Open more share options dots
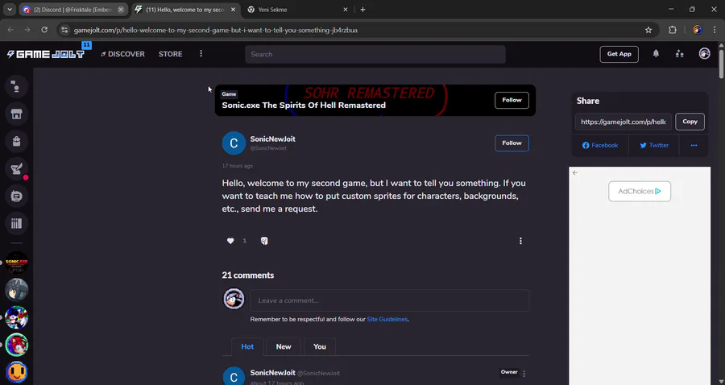Screen dimensions: 725x385 click(x=694, y=145)
